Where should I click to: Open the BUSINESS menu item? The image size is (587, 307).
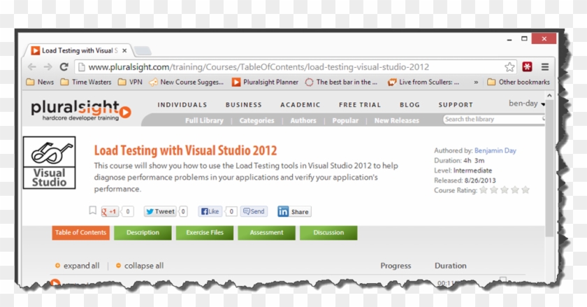[x=244, y=105]
